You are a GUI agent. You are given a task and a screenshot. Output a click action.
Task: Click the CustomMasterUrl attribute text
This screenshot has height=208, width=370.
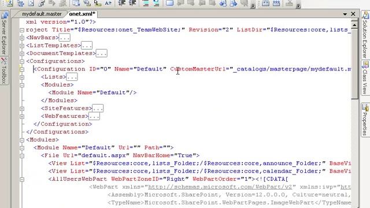(x=198, y=69)
